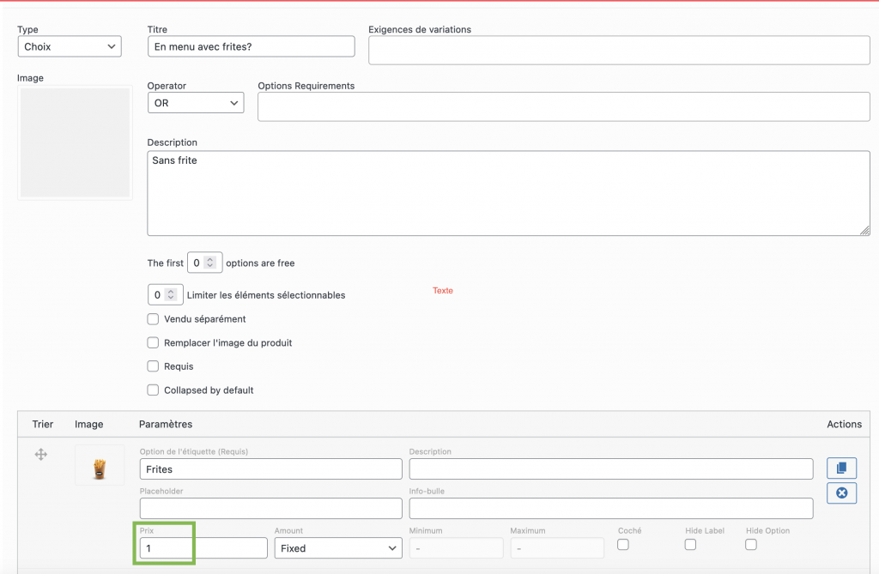Click the Prix input field
This screenshot has width=879, height=574.
click(x=203, y=548)
